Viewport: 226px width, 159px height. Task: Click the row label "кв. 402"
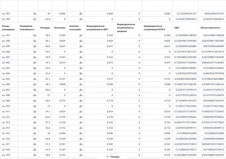coord(6,63)
